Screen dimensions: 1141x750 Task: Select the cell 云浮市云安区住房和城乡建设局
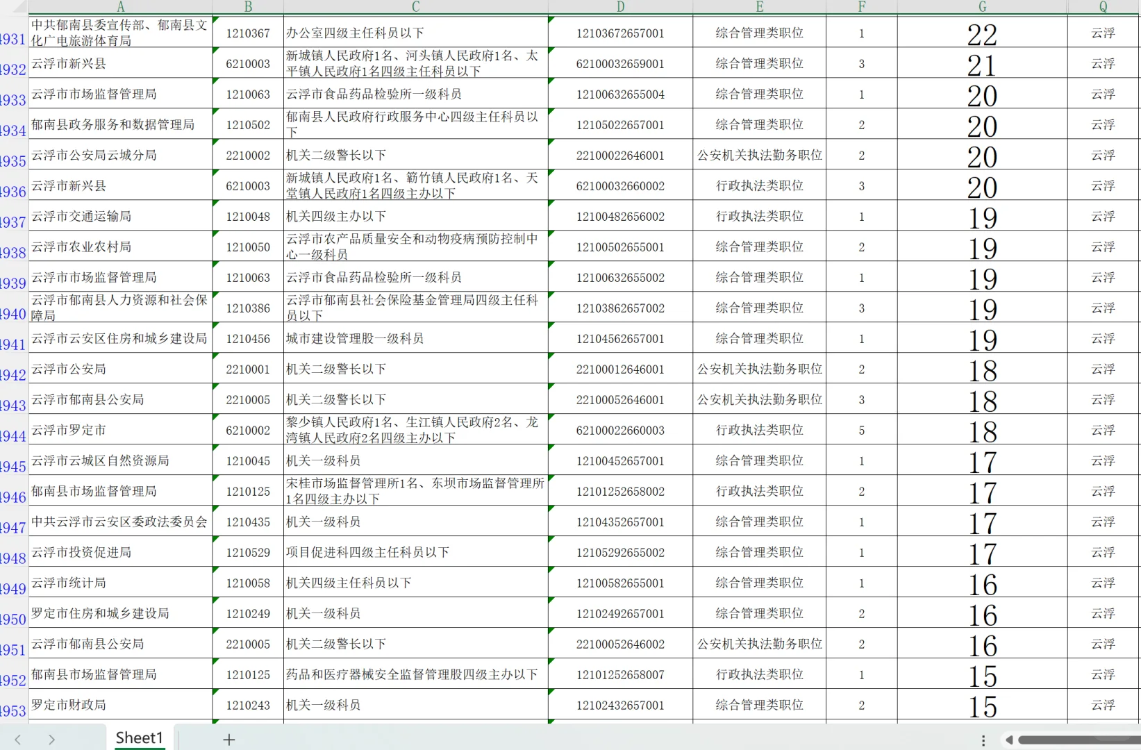coord(120,338)
